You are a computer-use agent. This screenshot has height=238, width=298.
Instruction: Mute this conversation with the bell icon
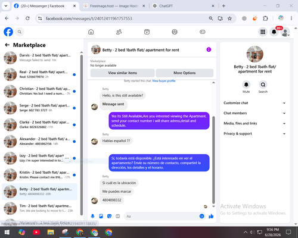246,85
